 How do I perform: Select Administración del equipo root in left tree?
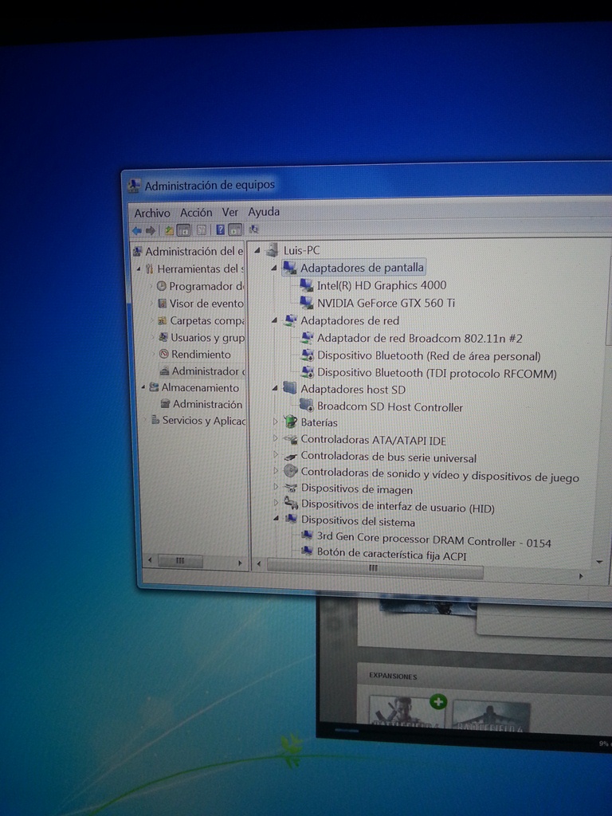(194, 251)
